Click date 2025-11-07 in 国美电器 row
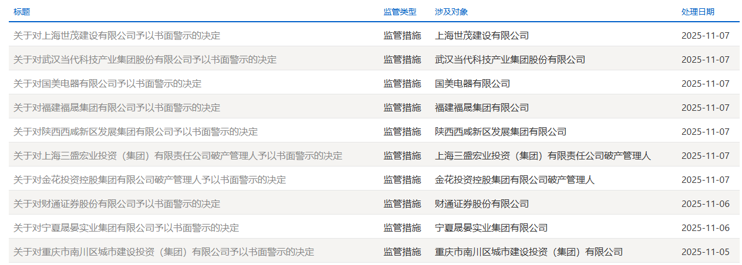 click(x=706, y=83)
